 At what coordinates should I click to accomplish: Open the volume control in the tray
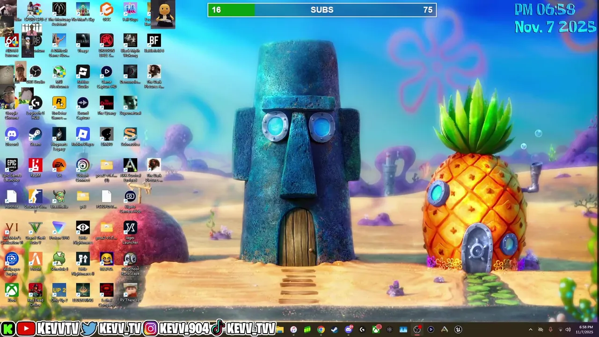tap(568, 330)
